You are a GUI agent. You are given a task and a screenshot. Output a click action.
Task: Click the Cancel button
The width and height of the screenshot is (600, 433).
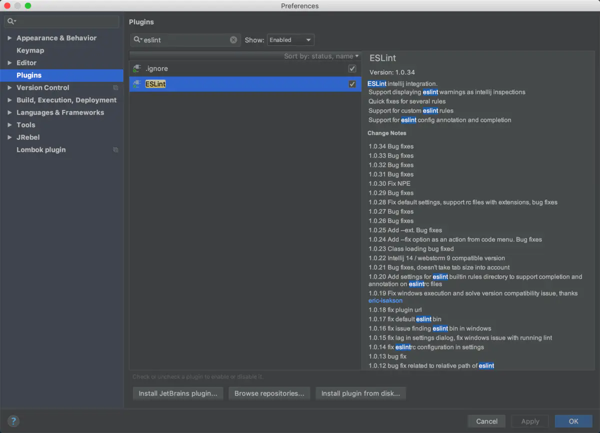486,422
